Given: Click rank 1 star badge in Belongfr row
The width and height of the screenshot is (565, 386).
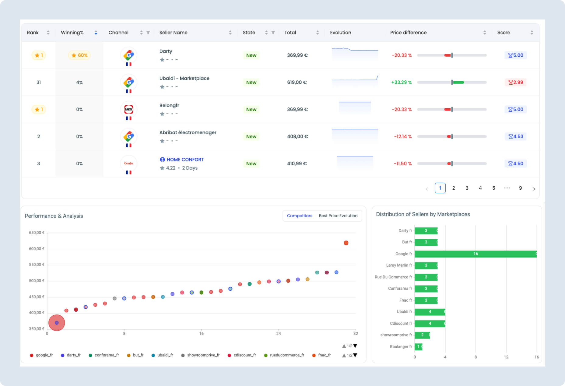Looking at the screenshot, I should pos(39,110).
